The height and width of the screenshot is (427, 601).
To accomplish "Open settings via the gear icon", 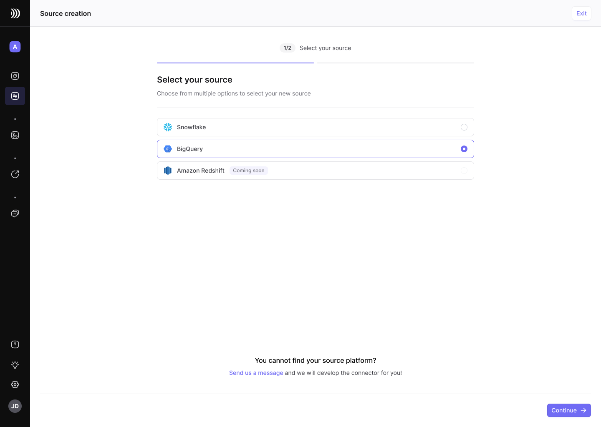I will [x=15, y=384].
